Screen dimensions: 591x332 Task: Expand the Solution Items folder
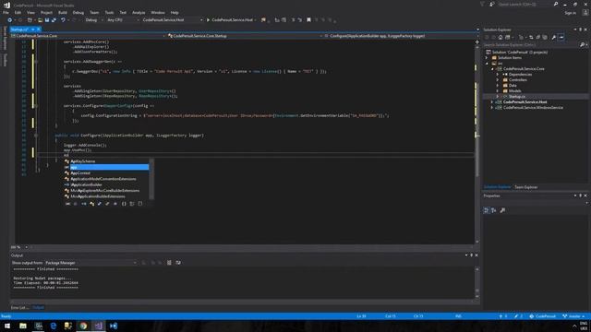487,58
